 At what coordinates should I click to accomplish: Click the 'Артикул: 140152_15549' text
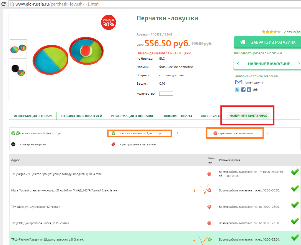pos(154,34)
